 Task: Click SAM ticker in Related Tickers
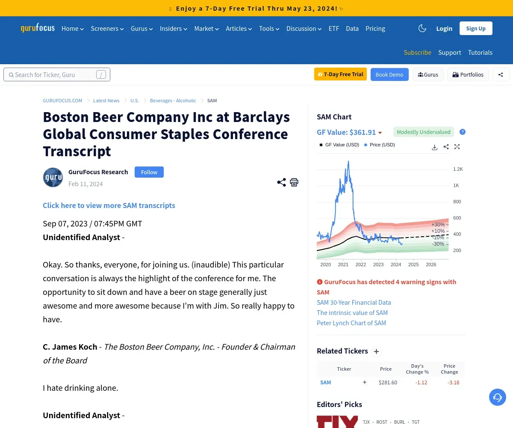325,382
